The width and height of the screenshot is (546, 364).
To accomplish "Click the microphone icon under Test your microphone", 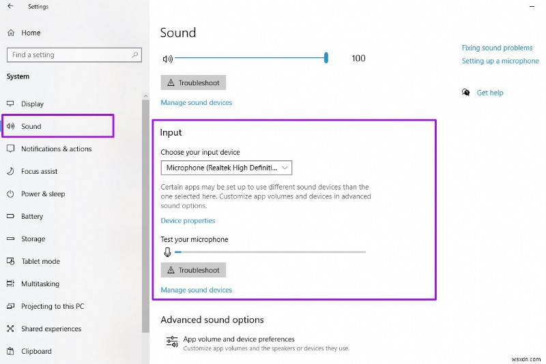I will click(167, 252).
